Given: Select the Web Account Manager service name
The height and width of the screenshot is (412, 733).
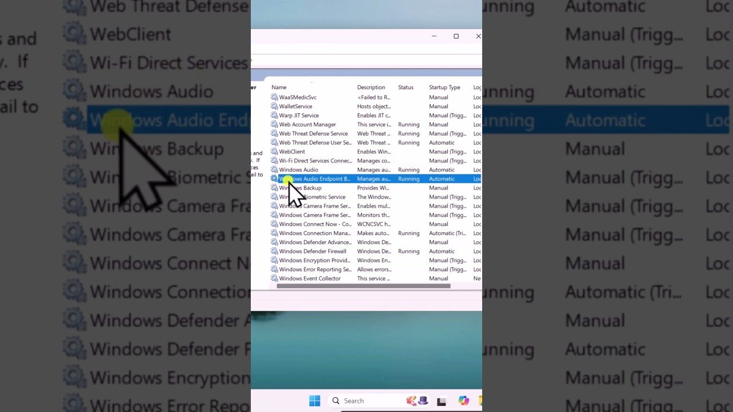Looking at the screenshot, I should pyautogui.click(x=308, y=125).
